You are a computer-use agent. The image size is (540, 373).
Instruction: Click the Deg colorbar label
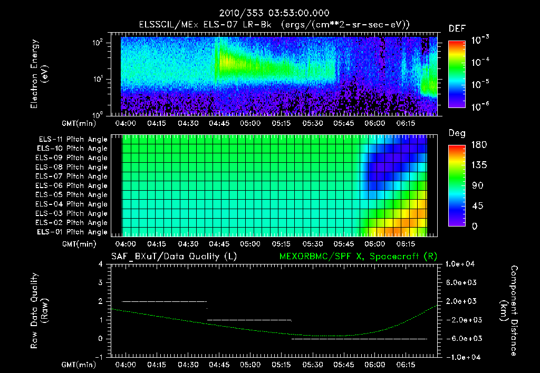pyautogui.click(x=457, y=133)
